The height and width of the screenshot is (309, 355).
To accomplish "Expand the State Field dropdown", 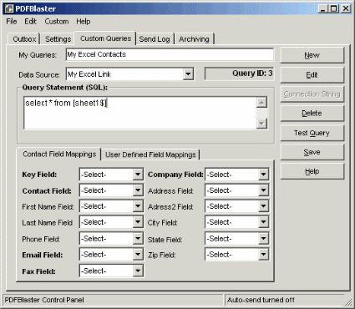I will pos(263,239).
